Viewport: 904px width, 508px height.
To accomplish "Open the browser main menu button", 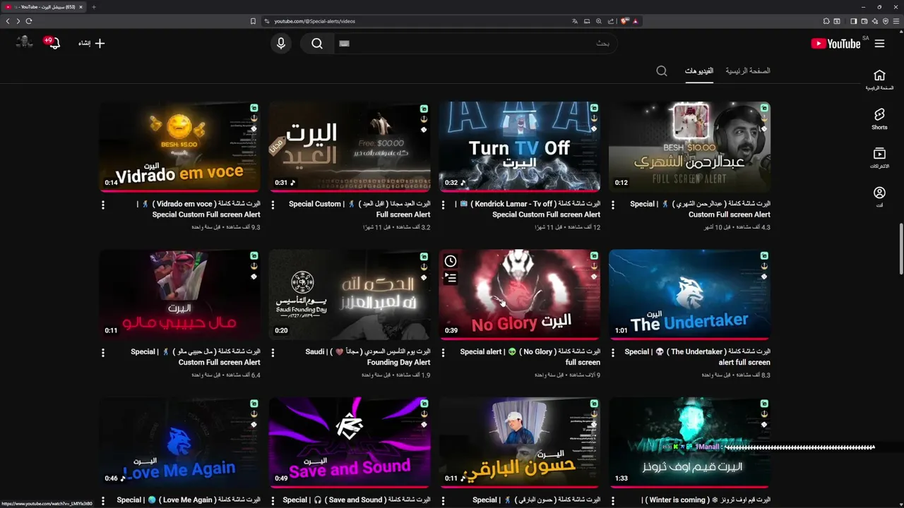I will tap(896, 21).
